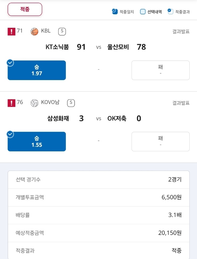Click the KOVO volleyball icon
The height and width of the screenshot is (259, 197).
pyautogui.click(x=34, y=103)
